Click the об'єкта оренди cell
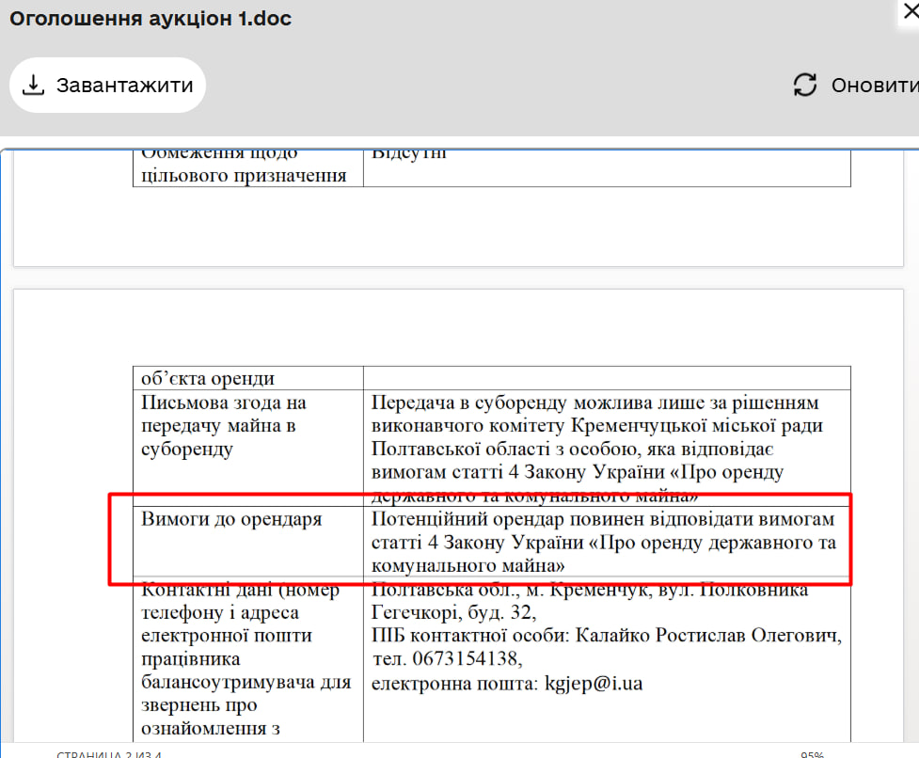 (x=208, y=379)
